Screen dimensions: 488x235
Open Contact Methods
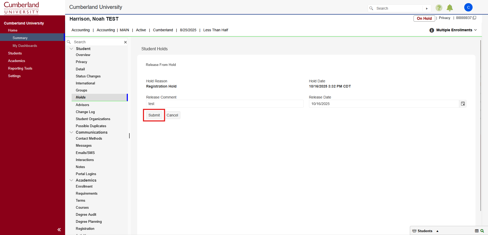pos(89,138)
